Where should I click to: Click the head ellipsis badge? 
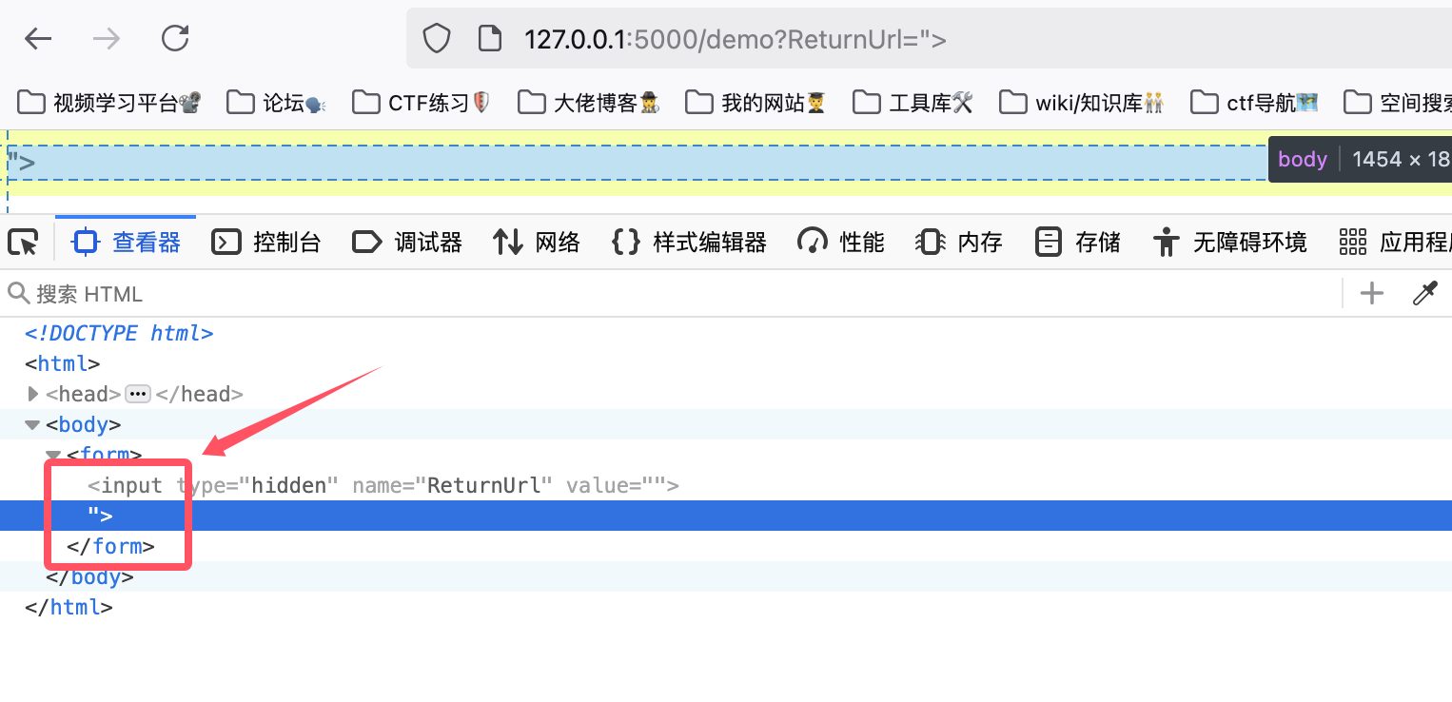click(x=138, y=394)
